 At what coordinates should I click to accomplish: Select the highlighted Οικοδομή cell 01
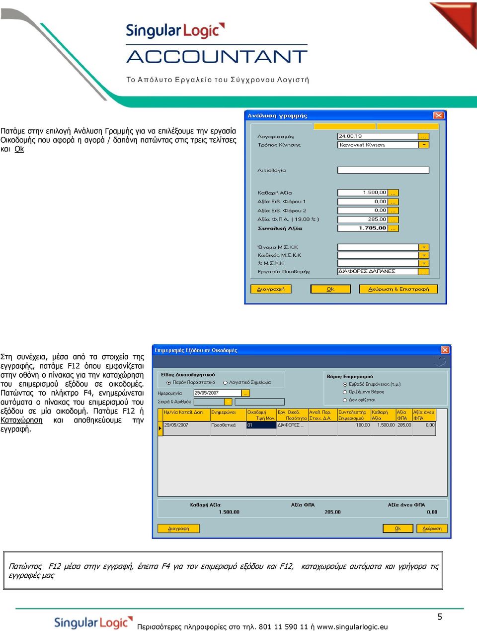click(x=261, y=425)
